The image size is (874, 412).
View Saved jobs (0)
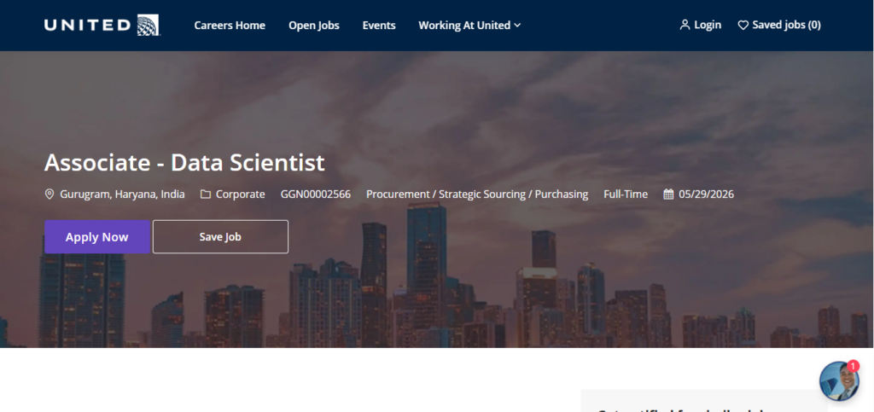[786, 25]
